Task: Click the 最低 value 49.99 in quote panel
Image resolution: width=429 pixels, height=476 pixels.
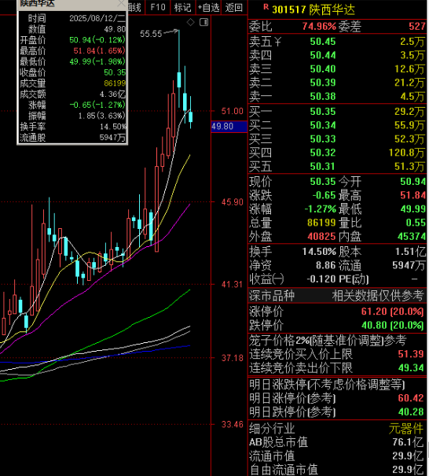Action: pyautogui.click(x=412, y=208)
